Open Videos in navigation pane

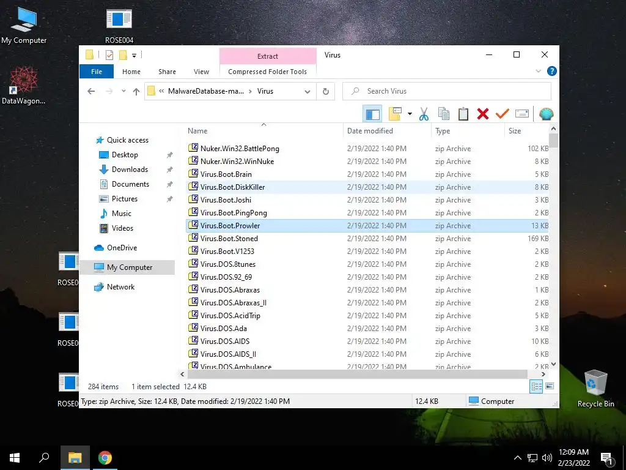(122, 228)
